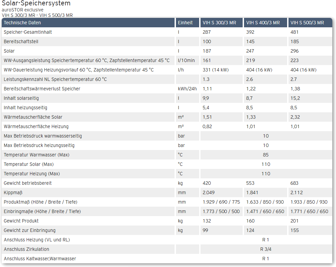Click the '1.929 / 690 / 775' dimensions cell
The image size is (336, 267).
coord(221,202)
